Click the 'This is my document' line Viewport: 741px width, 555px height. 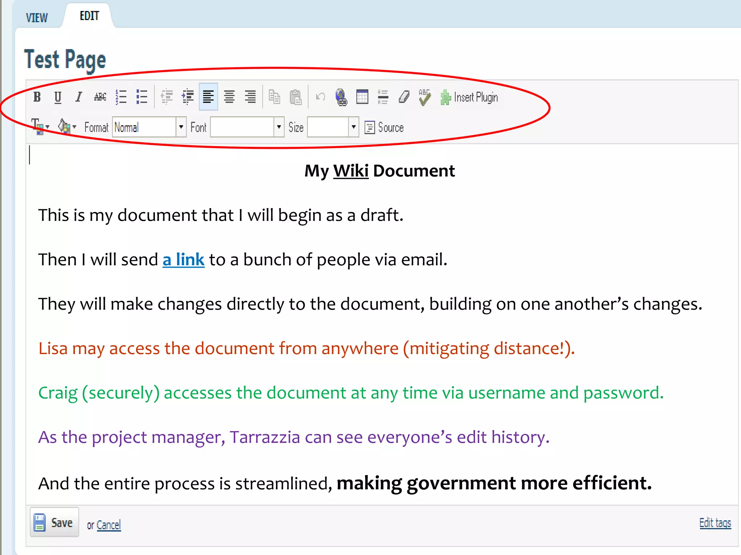[221, 216]
